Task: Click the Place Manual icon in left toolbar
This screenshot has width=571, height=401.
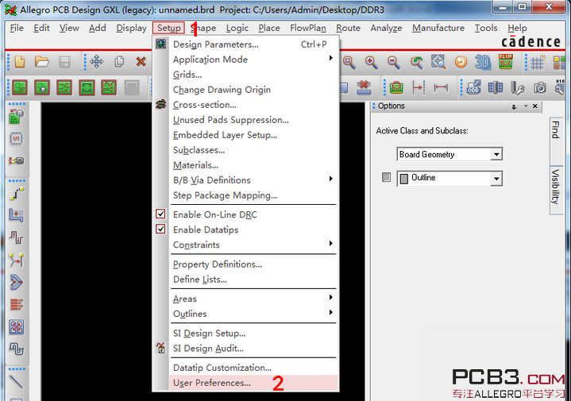Action: [16, 117]
